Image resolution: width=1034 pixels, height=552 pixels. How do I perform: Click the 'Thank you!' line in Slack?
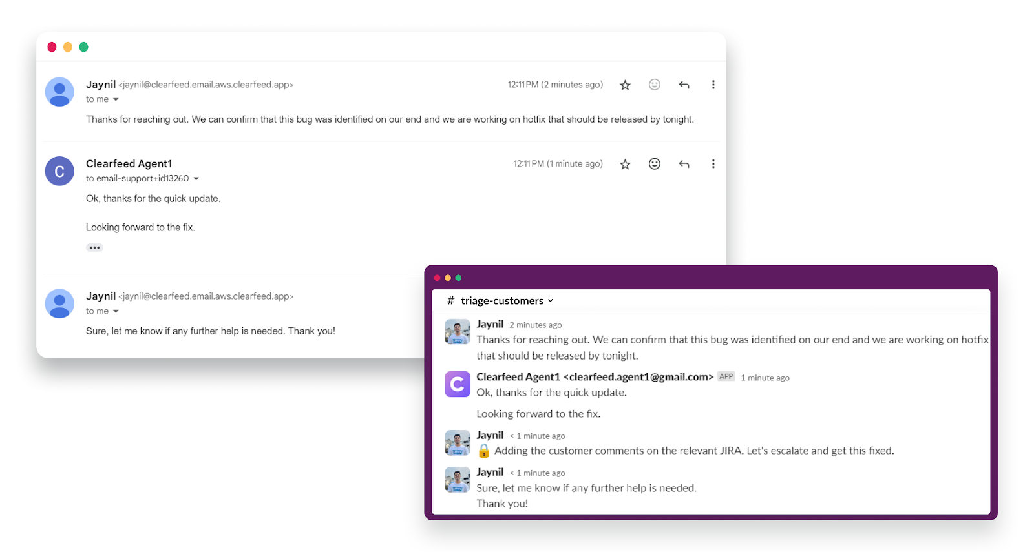click(x=502, y=504)
